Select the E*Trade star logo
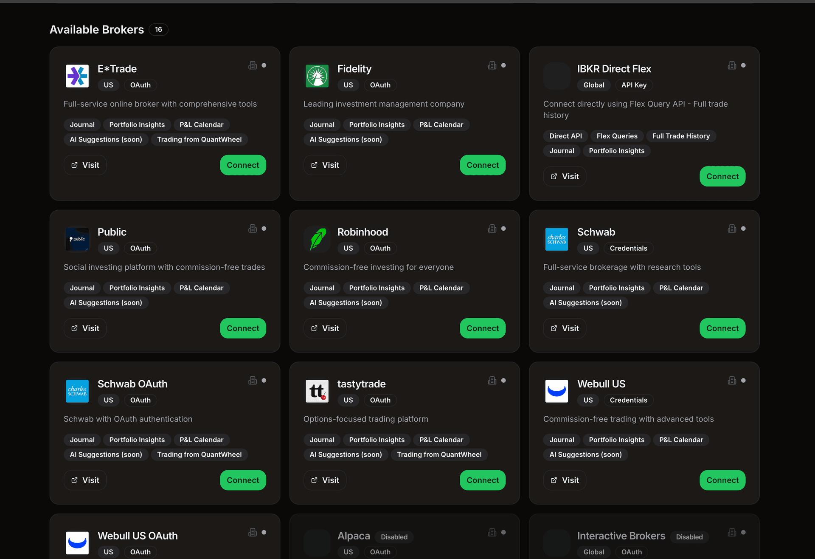Viewport: 815px width, 559px height. (77, 76)
